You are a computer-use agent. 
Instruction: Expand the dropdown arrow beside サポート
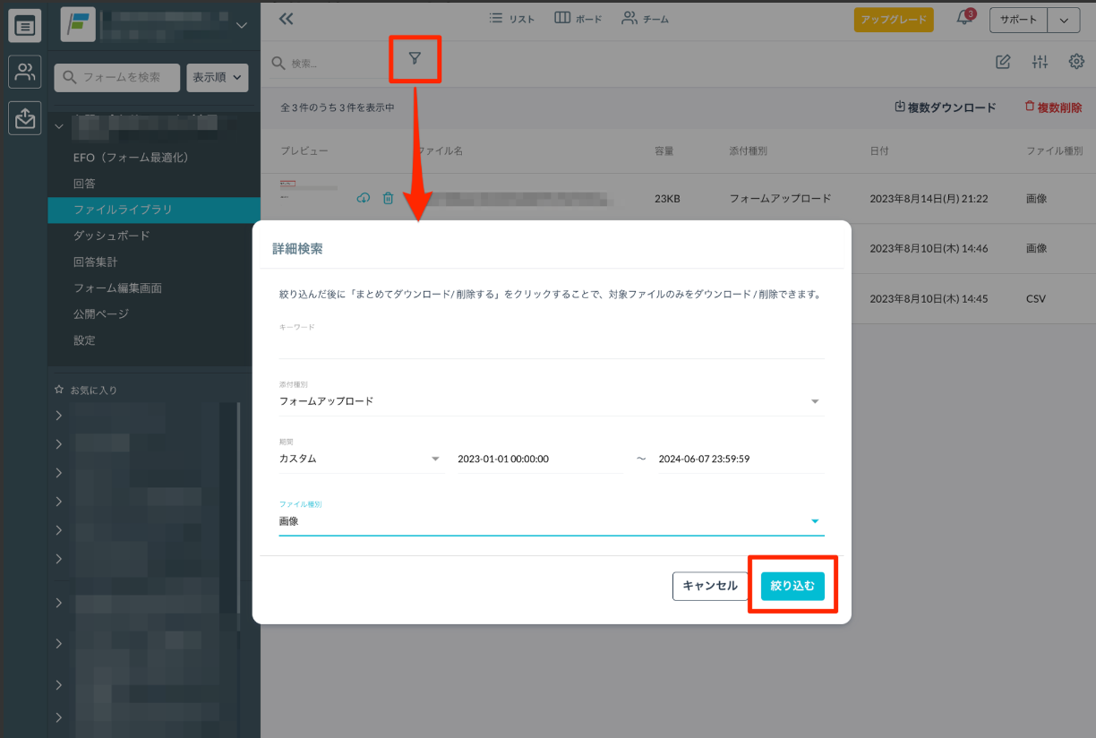(1063, 20)
